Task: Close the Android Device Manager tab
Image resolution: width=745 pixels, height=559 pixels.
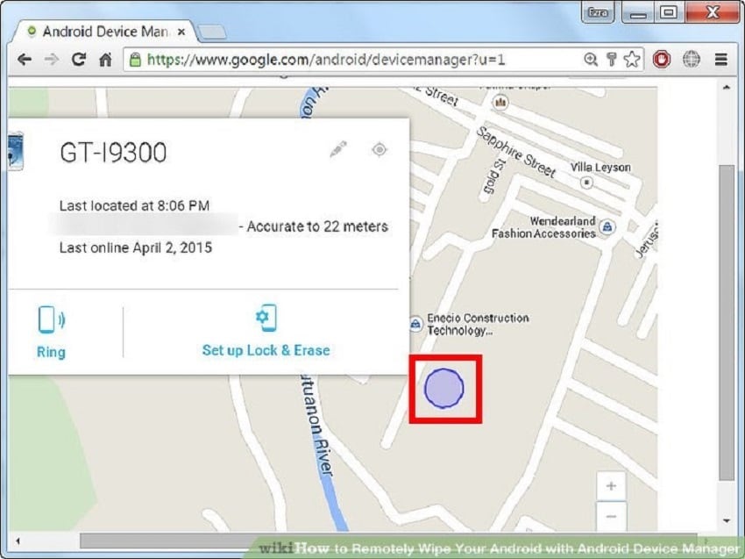Action: coord(181,32)
